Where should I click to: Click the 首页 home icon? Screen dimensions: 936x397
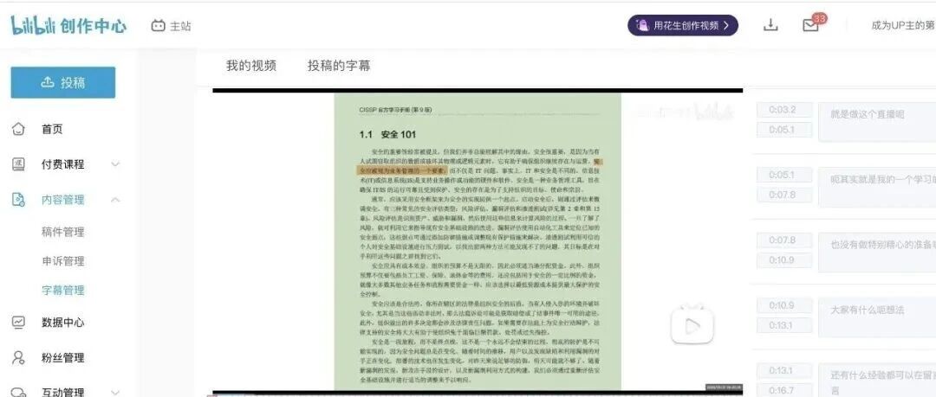pyautogui.click(x=19, y=129)
